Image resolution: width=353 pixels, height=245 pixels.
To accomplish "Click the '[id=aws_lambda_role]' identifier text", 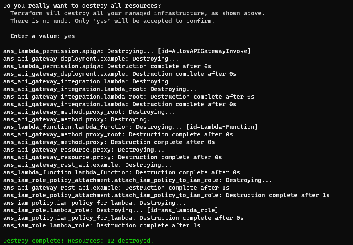I will point(183,210).
